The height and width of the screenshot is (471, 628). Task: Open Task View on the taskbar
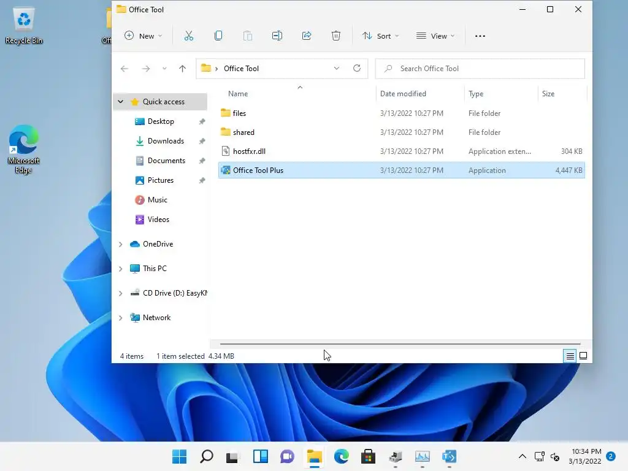tap(232, 456)
